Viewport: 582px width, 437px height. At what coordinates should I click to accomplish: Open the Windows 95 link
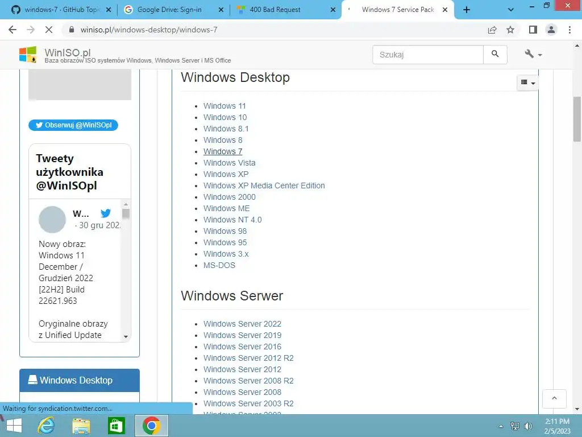pyautogui.click(x=225, y=242)
